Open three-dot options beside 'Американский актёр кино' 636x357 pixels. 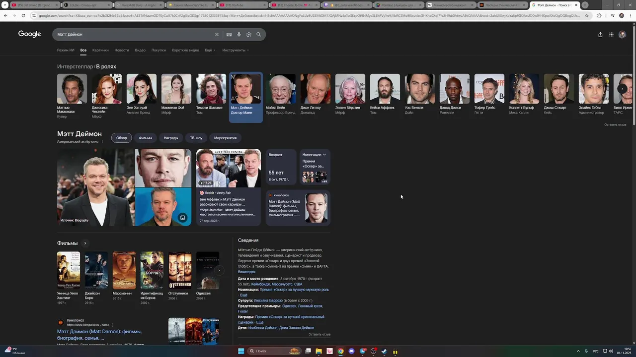coord(102,142)
